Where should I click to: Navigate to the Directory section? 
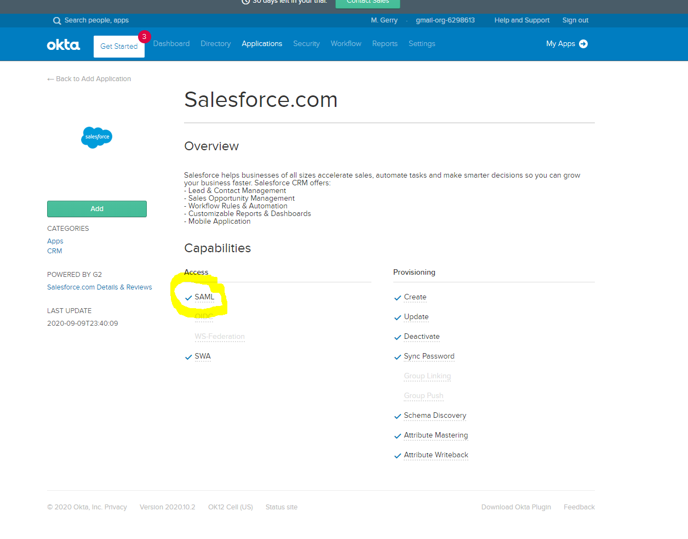click(215, 43)
